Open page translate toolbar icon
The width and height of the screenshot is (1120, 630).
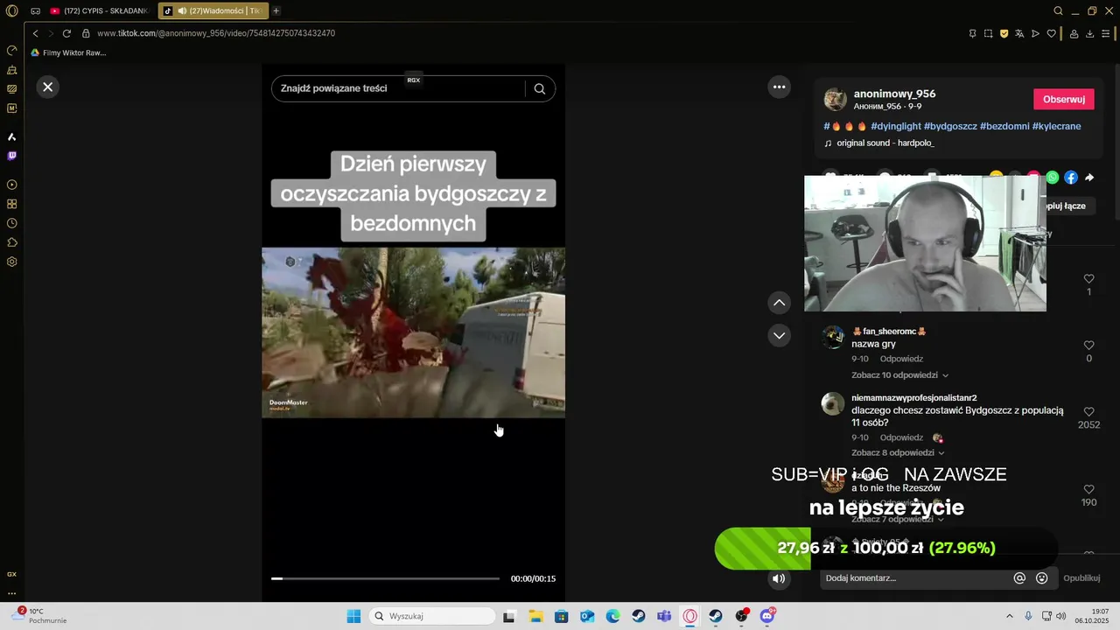(1019, 33)
